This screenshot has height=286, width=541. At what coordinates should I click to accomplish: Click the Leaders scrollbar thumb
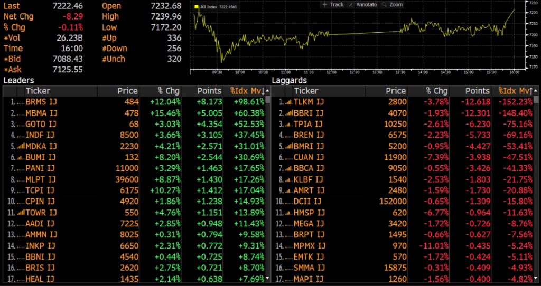(268, 100)
